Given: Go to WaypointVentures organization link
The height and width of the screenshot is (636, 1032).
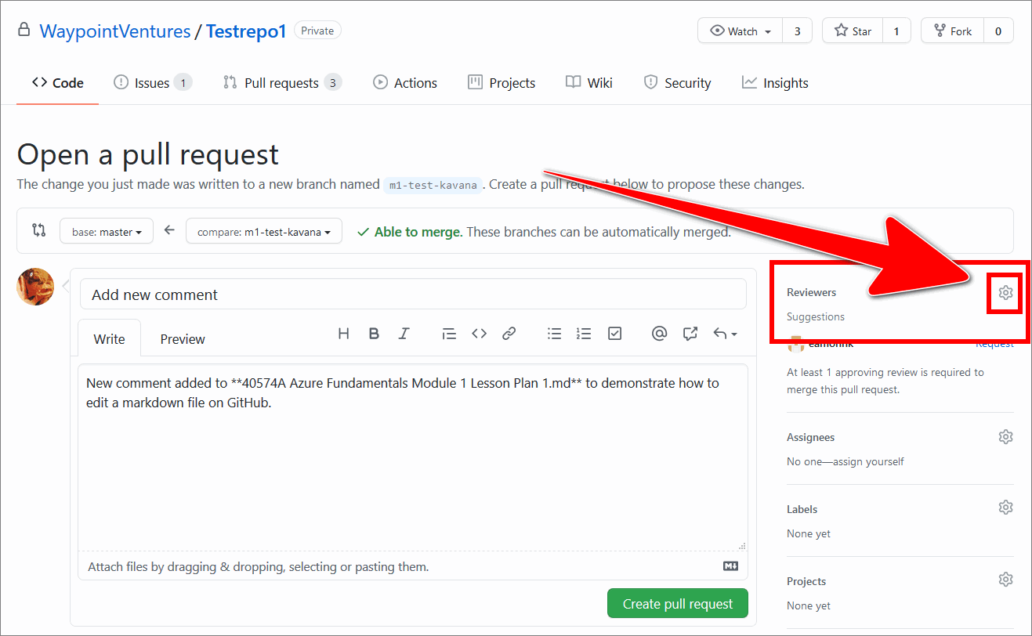Looking at the screenshot, I should pyautogui.click(x=115, y=31).
